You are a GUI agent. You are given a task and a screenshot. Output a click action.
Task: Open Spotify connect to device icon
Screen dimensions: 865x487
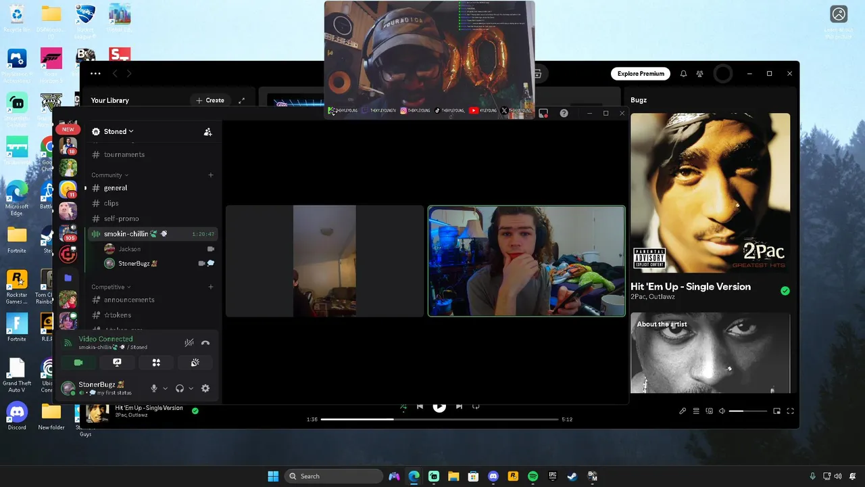[x=709, y=411]
